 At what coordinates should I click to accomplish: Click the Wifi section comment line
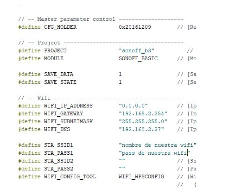[101, 98]
